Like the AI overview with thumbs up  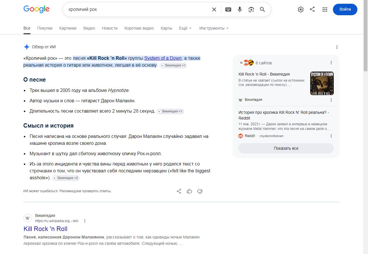point(189,191)
